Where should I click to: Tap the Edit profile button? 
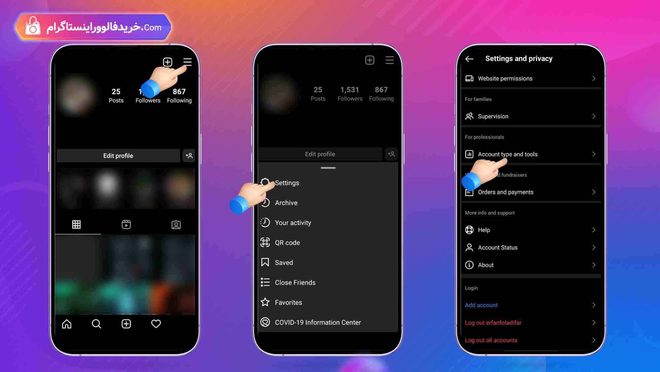coord(118,155)
